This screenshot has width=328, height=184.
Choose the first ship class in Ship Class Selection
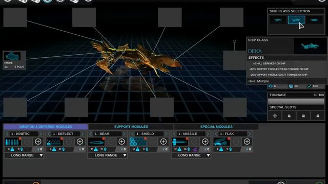278,20
